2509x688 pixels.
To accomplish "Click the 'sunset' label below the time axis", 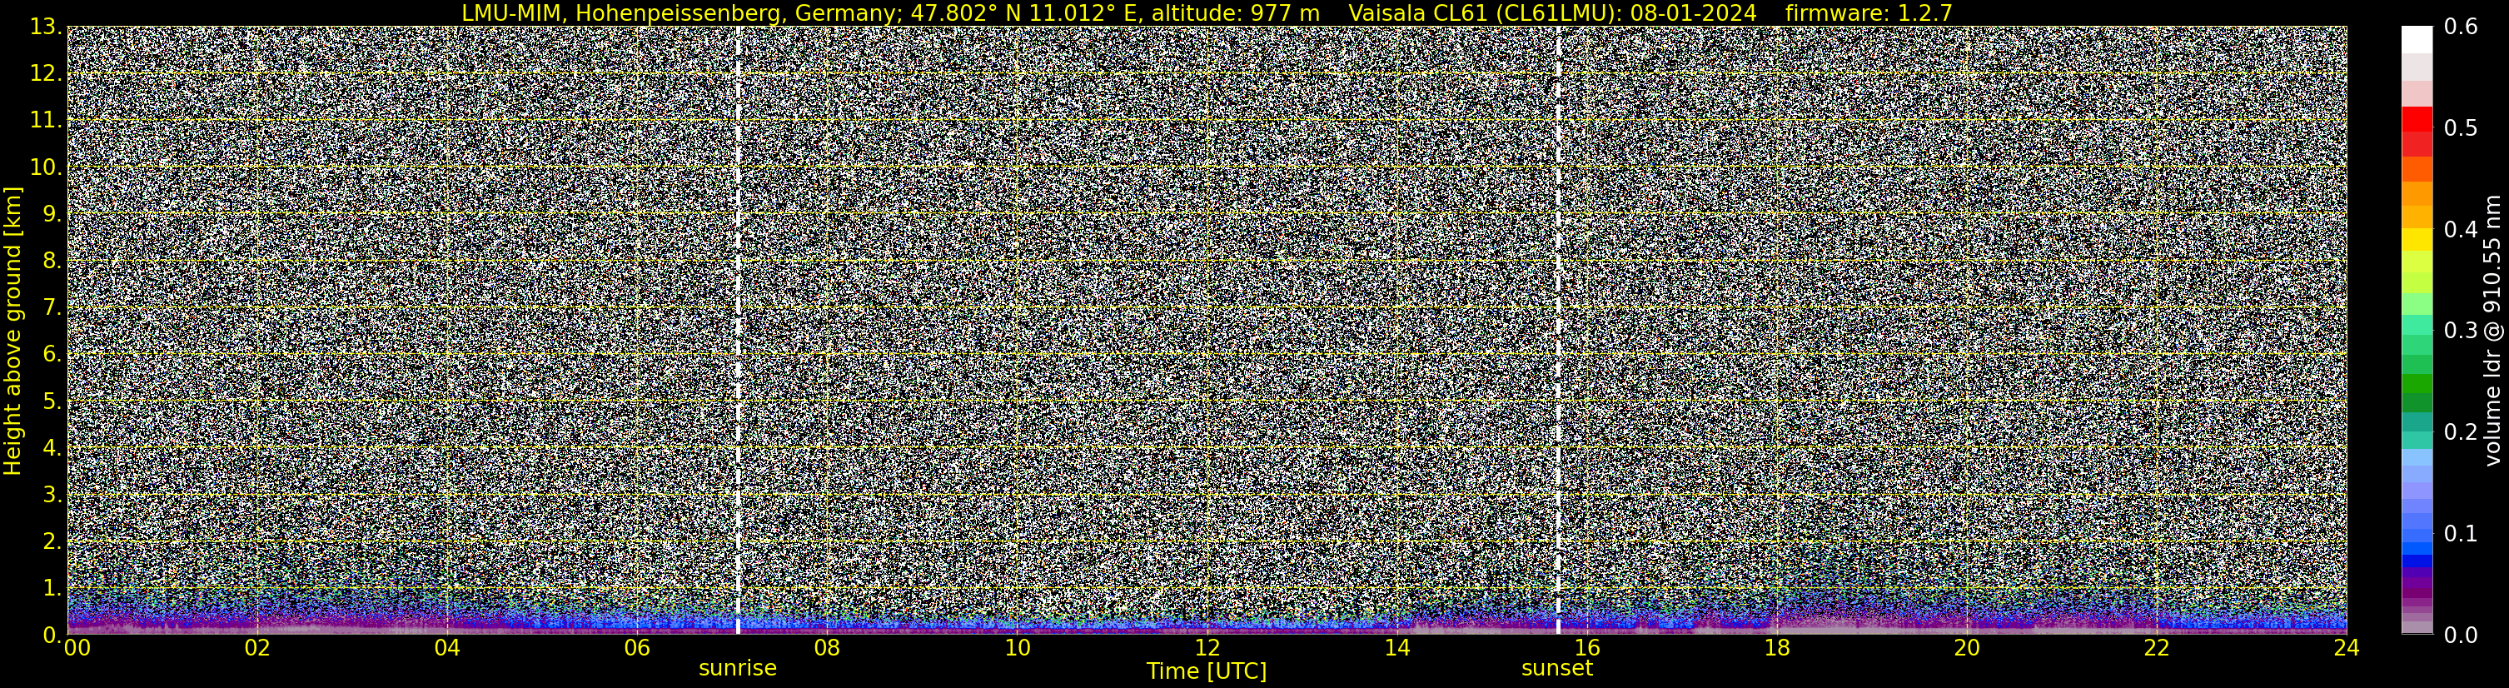I will [x=1556, y=669].
